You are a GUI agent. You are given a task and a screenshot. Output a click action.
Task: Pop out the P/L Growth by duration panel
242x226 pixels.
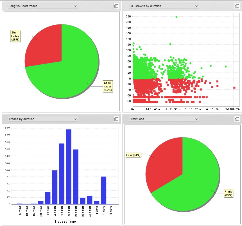click(x=237, y=6)
